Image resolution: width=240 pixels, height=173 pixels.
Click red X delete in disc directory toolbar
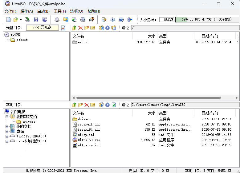(x=80, y=28)
